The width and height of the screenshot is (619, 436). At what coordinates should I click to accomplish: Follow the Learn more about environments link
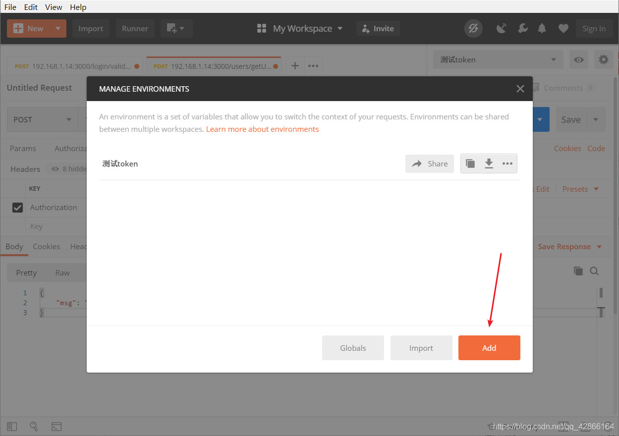[x=263, y=129]
